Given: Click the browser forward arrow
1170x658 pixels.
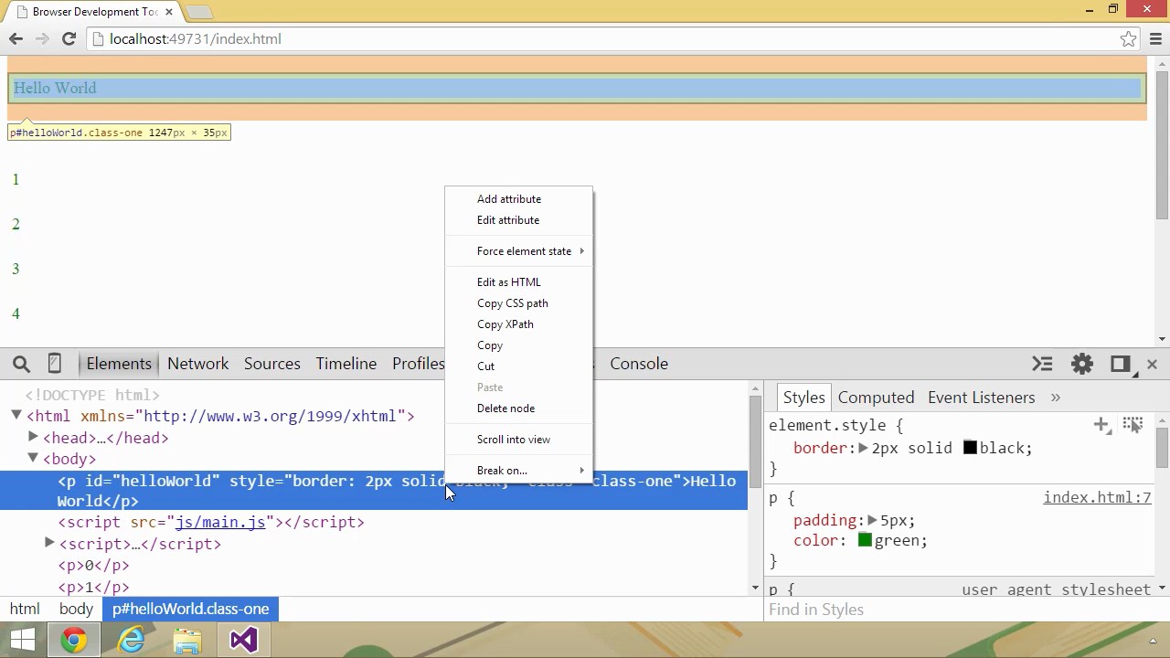Looking at the screenshot, I should (42, 38).
